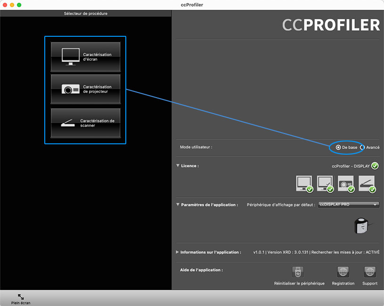Click the CCPROFILER logo
Viewport: 384px width, 306px height.
point(331,25)
